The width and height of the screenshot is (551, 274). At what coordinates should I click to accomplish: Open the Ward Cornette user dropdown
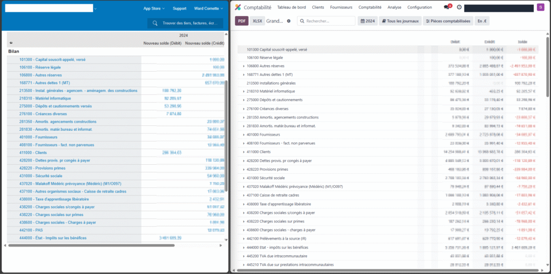pyautogui.click(x=209, y=9)
